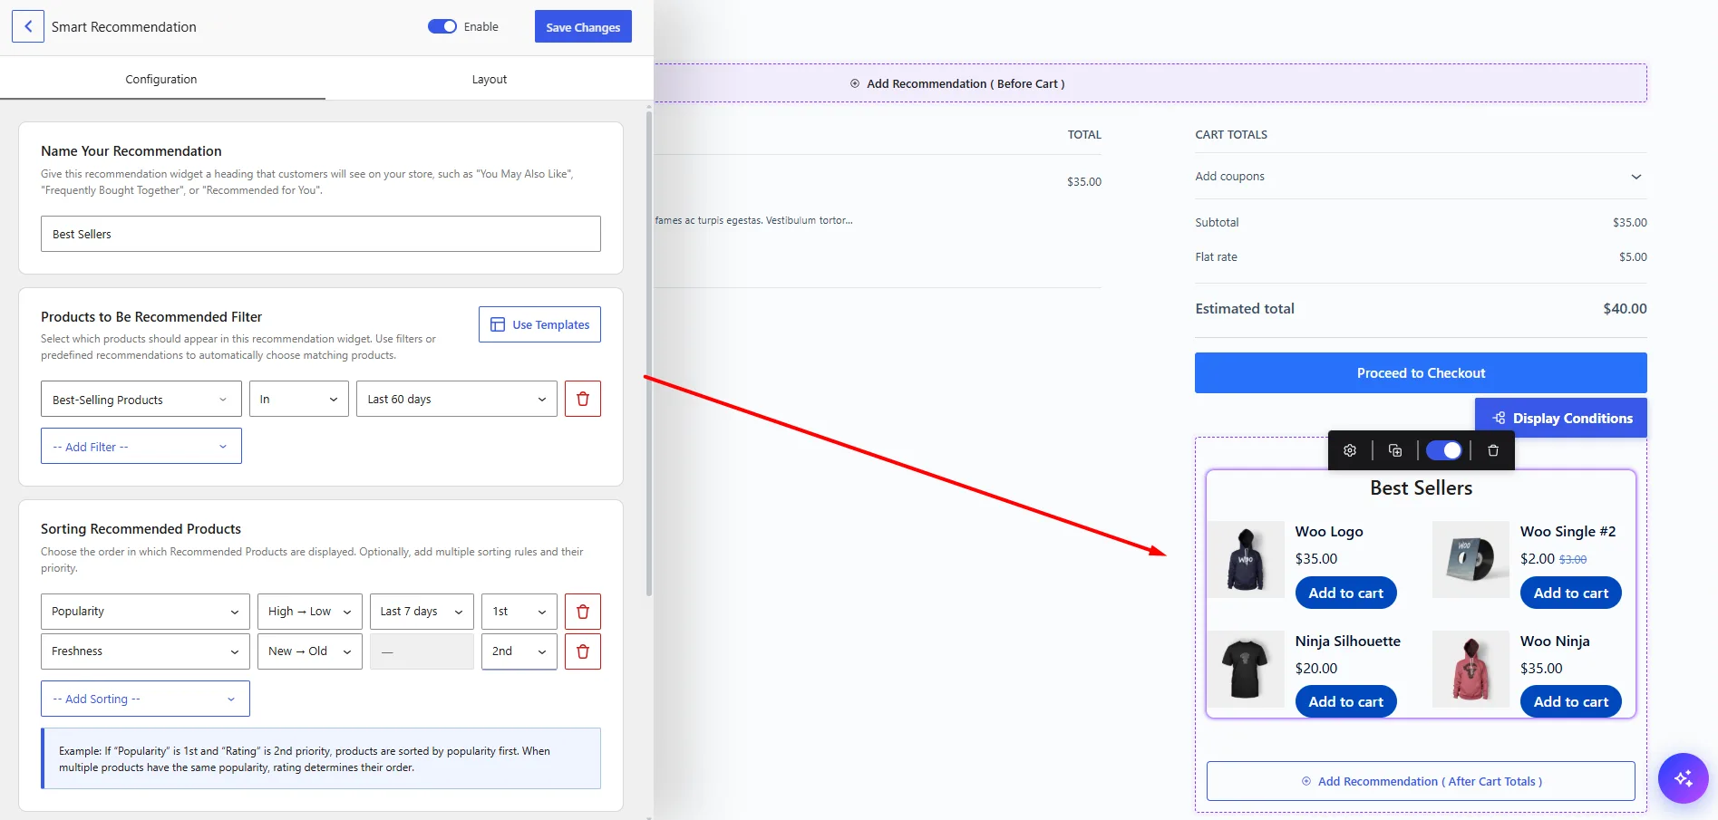Switch to the Configuration tab
The width and height of the screenshot is (1718, 820).
click(161, 79)
